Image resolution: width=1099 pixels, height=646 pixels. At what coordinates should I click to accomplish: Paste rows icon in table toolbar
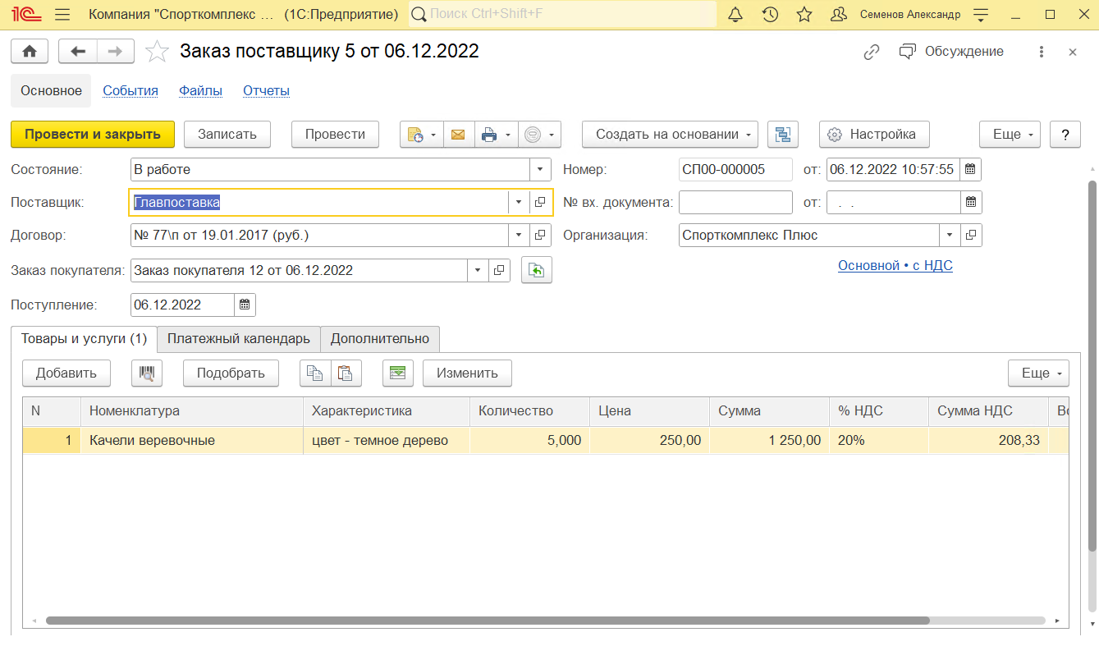point(346,373)
